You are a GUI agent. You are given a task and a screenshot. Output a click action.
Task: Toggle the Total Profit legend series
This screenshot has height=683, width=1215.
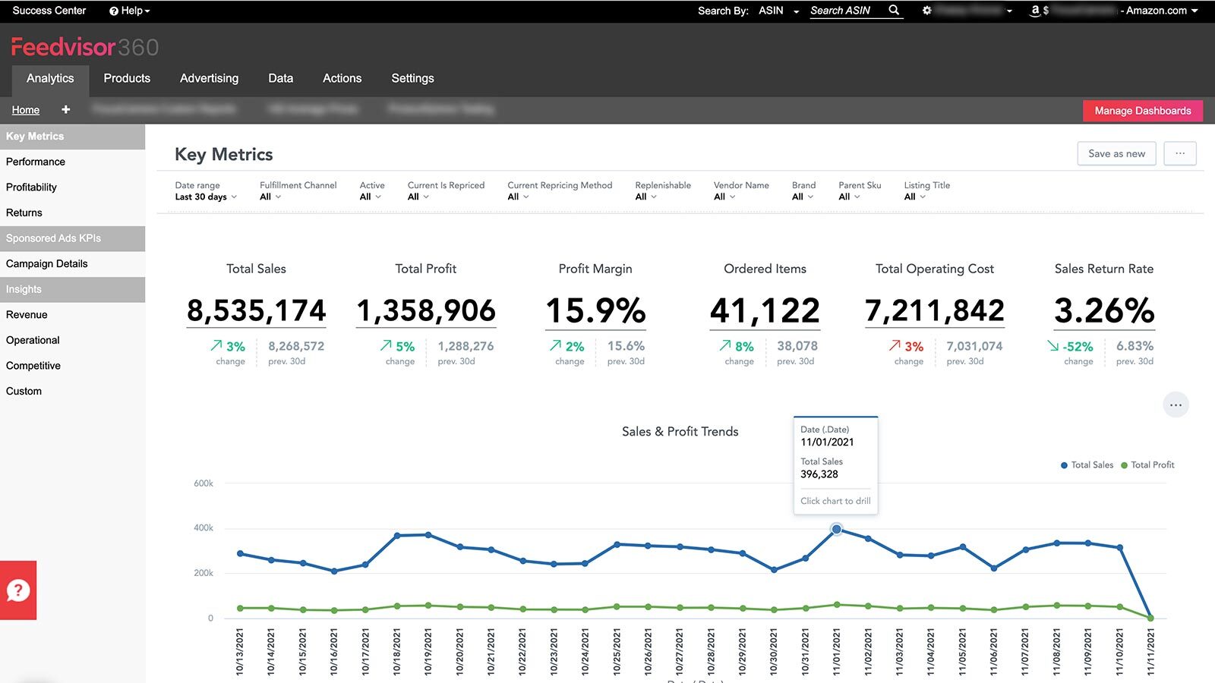point(1147,465)
